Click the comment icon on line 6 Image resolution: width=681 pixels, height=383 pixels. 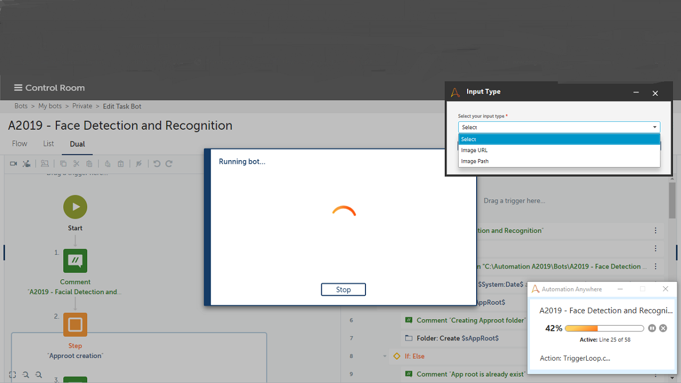(409, 320)
